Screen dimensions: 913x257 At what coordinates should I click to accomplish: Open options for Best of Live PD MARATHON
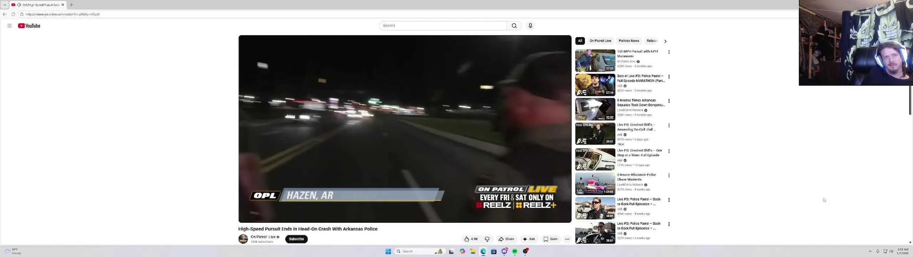[669, 77]
